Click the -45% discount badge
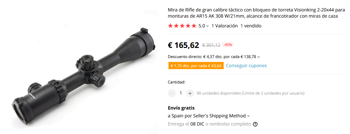Viewport: 350px width, 134px height. (228, 45)
